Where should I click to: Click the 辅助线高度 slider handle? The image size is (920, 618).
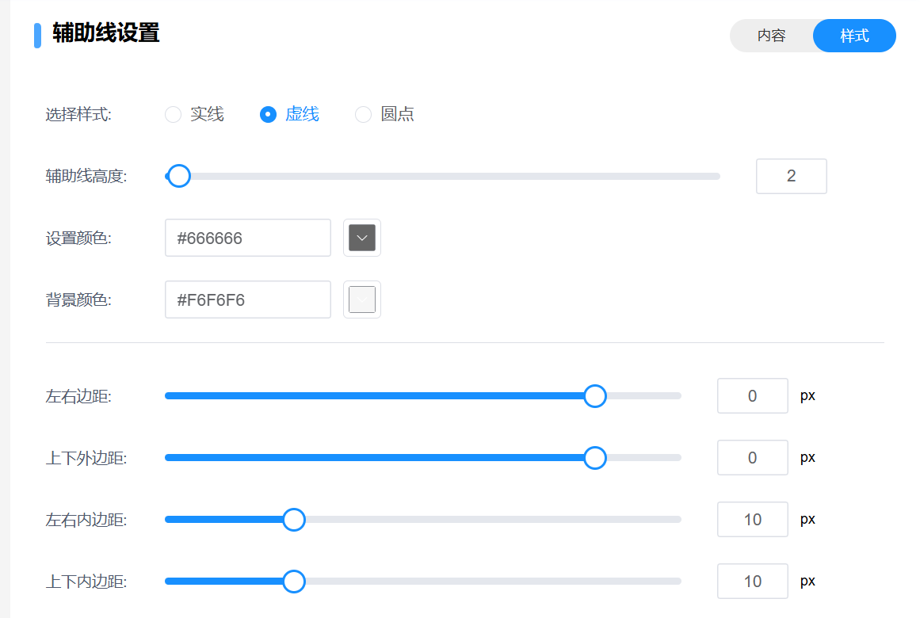tap(179, 176)
